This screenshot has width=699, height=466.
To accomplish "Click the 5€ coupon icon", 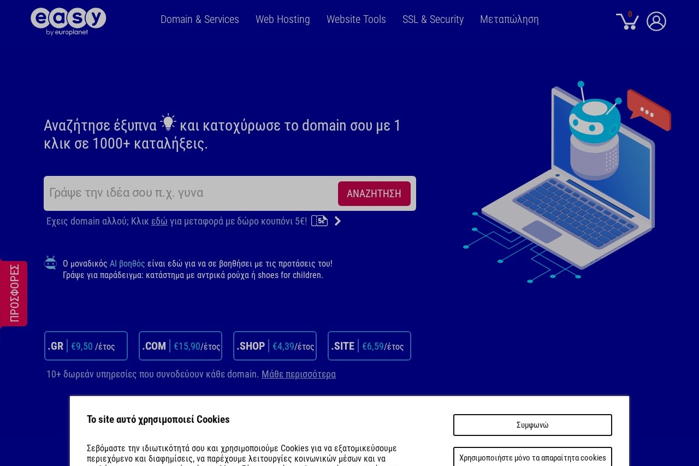I will coord(319,221).
